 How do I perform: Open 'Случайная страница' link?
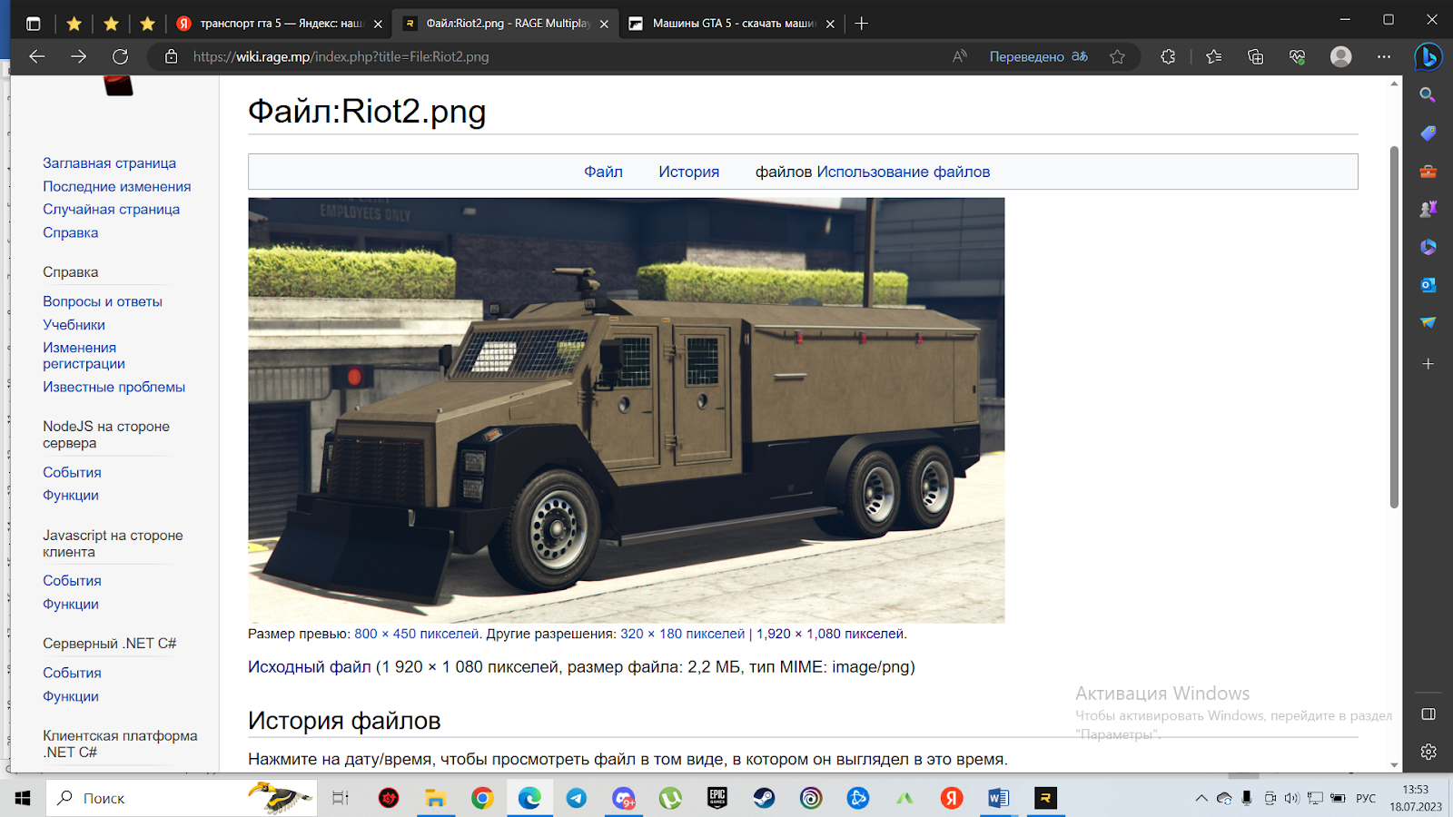[111, 209]
